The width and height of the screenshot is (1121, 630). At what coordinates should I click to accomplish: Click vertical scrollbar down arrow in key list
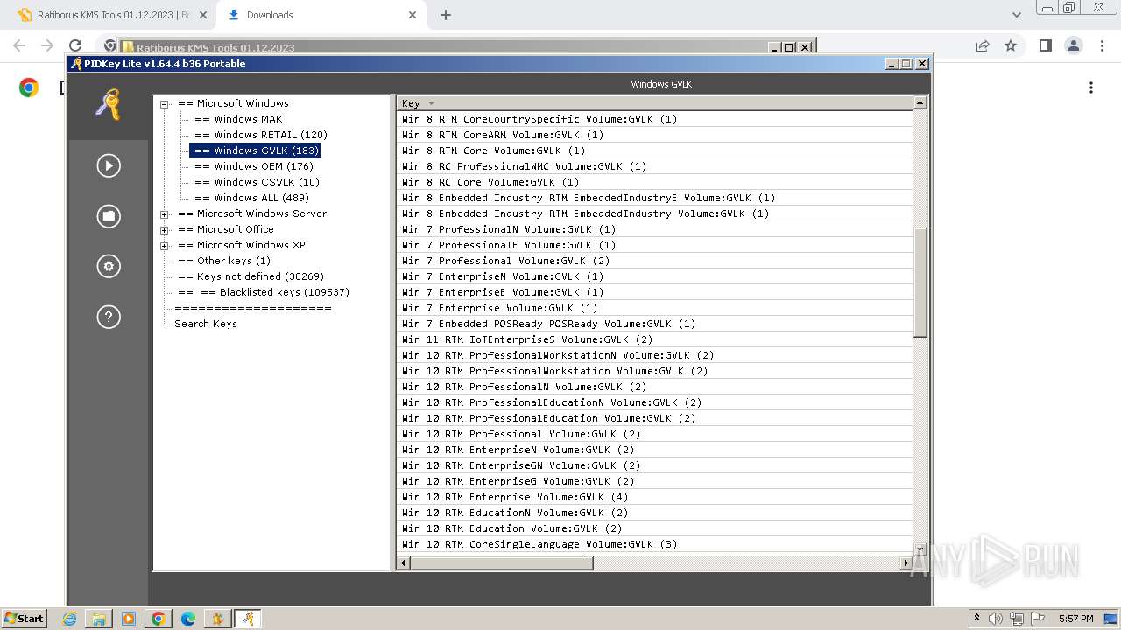920,549
